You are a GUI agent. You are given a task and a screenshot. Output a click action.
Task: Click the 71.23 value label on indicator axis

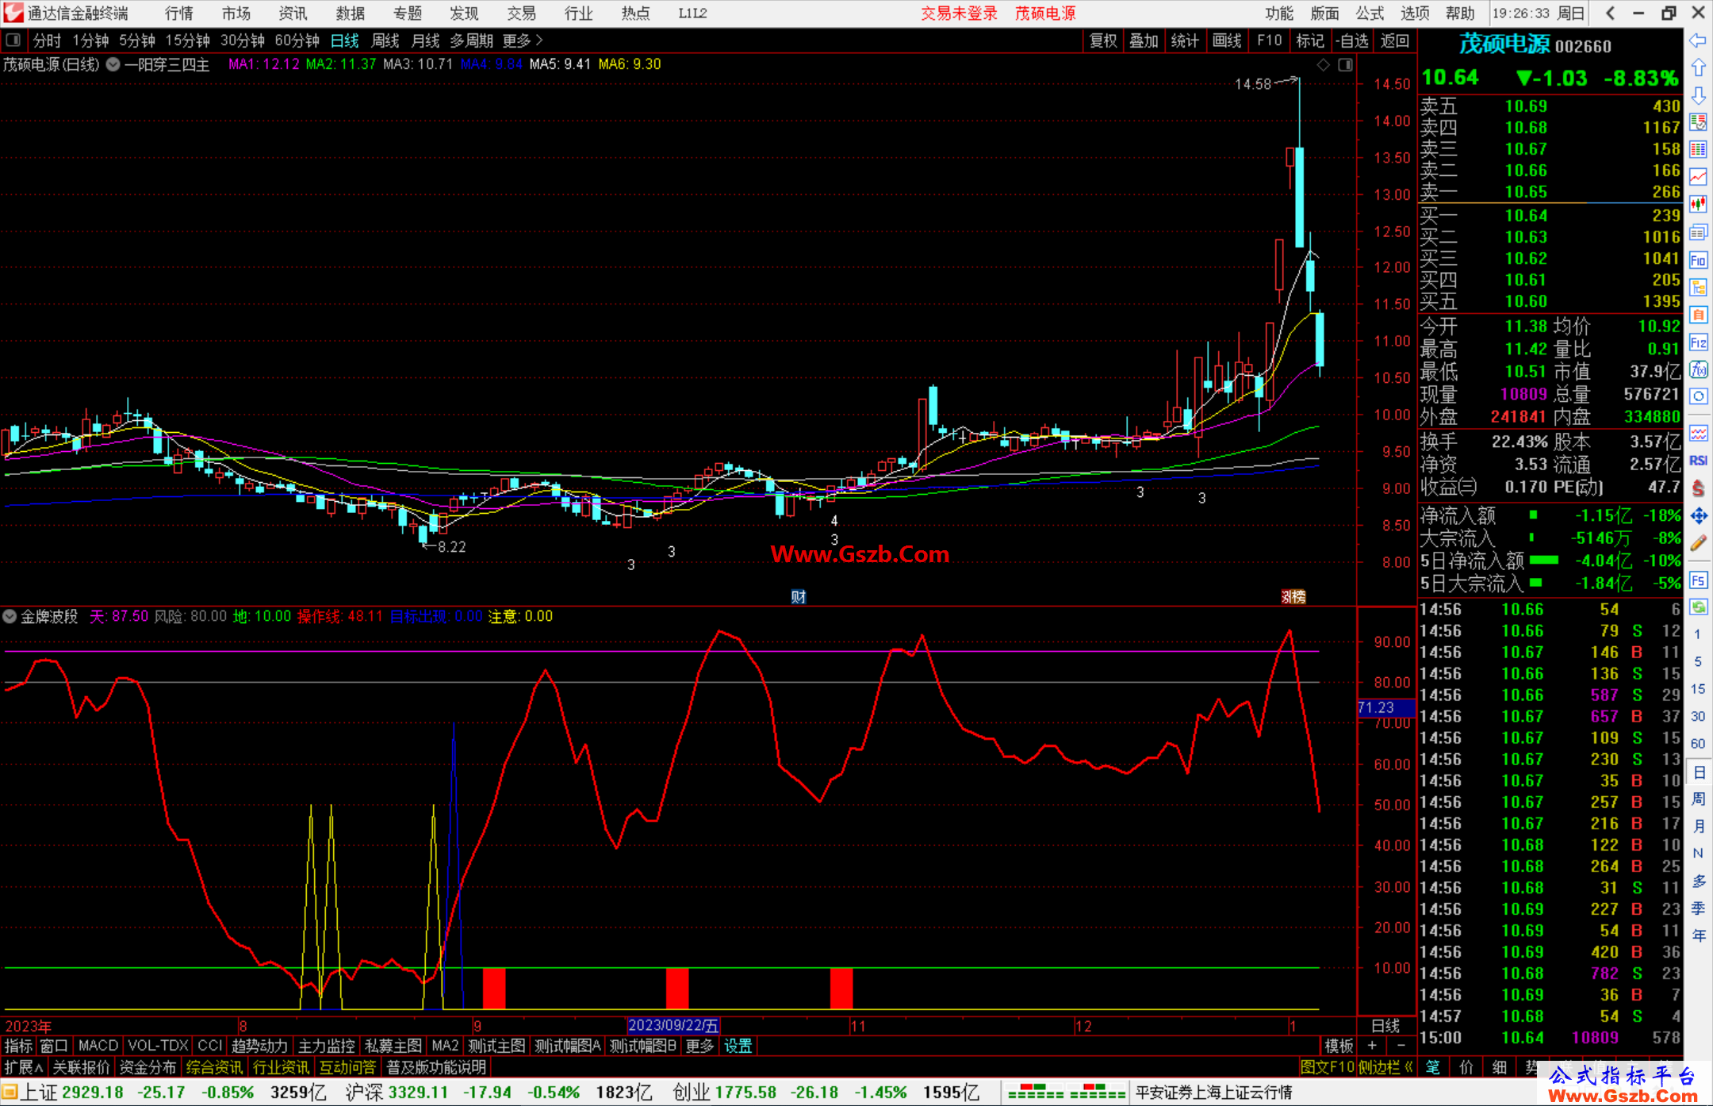point(1385,707)
